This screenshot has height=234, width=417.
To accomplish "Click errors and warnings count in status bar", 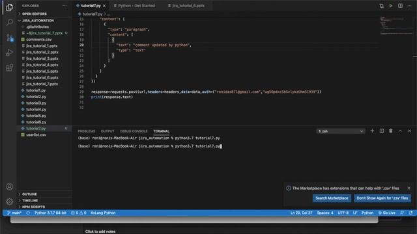I will (x=79, y=213).
